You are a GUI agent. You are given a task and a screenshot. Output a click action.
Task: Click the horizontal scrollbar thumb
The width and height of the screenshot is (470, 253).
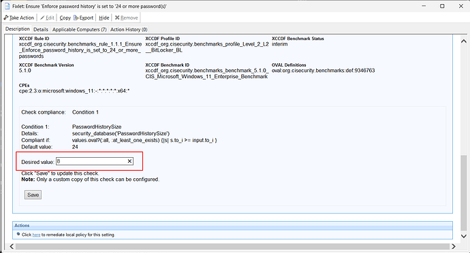point(232,246)
